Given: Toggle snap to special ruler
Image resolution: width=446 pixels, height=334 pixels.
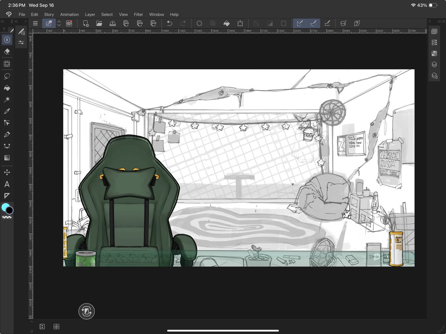Looking at the screenshot, I should [x=313, y=23].
